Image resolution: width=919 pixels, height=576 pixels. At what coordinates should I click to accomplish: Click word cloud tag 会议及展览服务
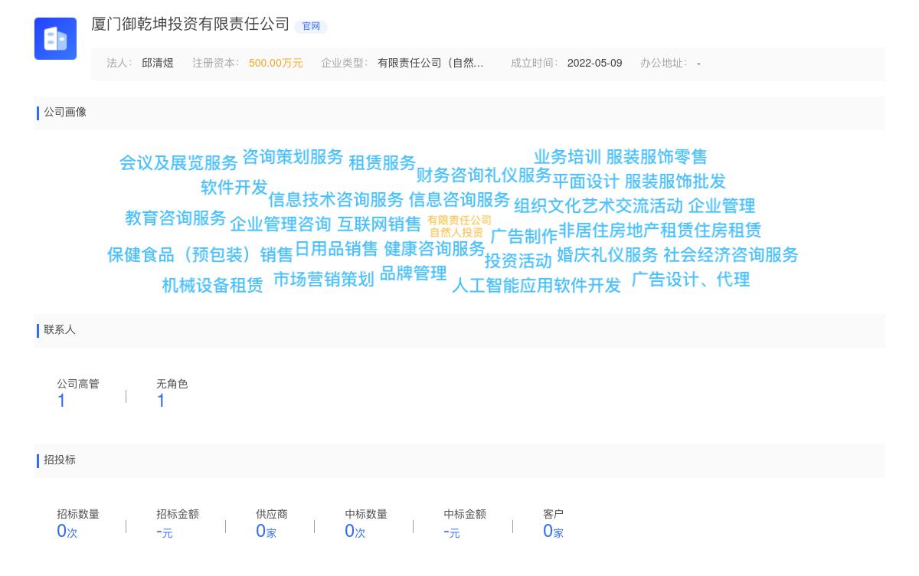point(178,163)
